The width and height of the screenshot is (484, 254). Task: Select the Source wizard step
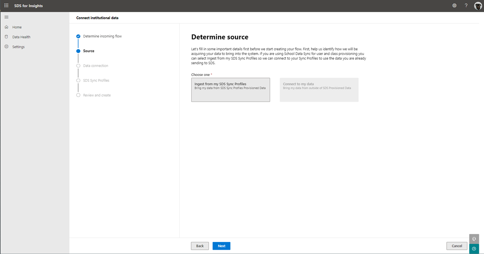(89, 51)
